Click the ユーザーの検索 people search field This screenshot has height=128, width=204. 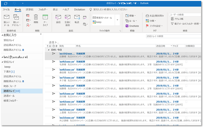click(185, 15)
